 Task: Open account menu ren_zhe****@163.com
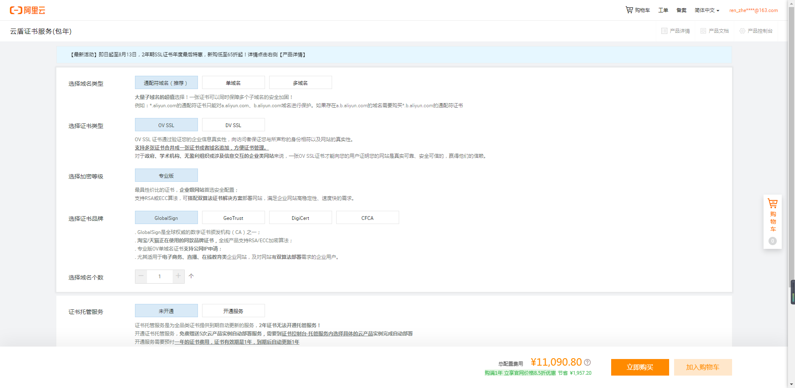pos(753,10)
